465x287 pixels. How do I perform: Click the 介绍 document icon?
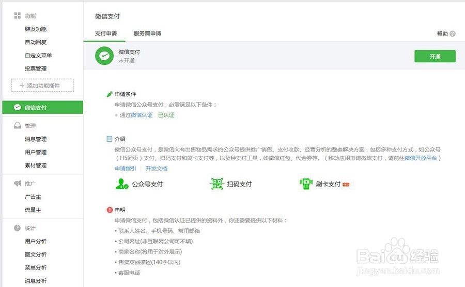pyautogui.click(x=110, y=139)
